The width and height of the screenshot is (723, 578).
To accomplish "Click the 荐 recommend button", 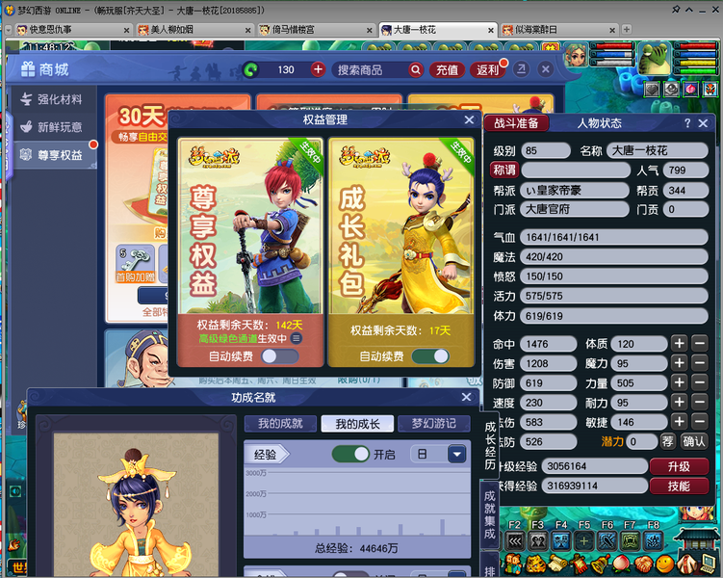I will 667,441.
